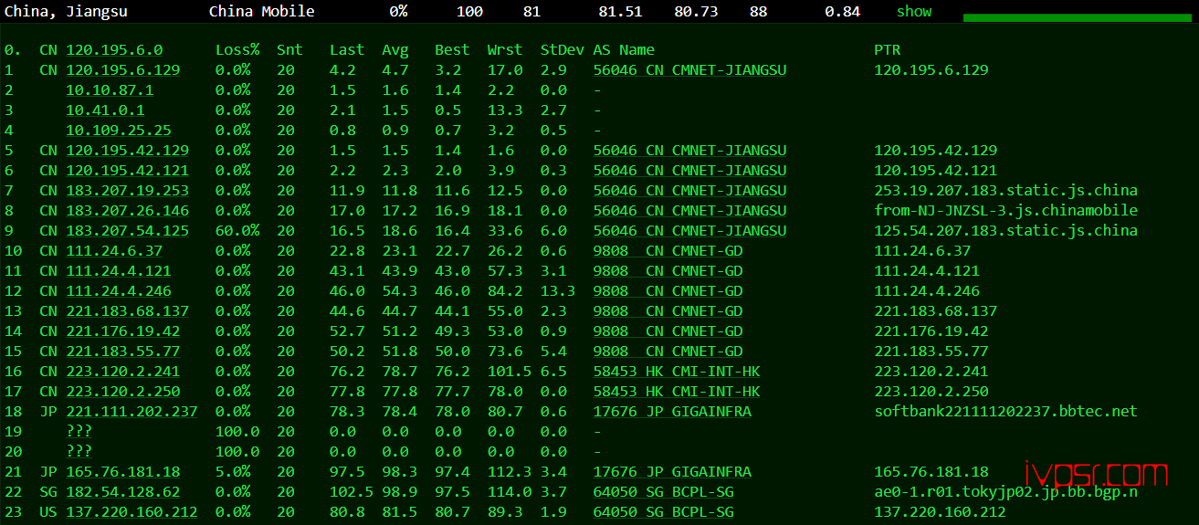
Task: Open IP link 120.195.42.129 in hop 5
Action: 128,151
